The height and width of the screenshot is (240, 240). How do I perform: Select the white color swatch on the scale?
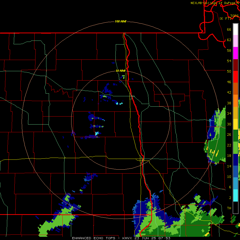pyautogui.click(x=235, y=29)
